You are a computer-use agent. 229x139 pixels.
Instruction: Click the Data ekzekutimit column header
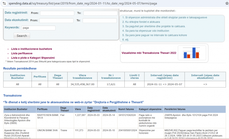pyautogui.click(x=109, y=109)
